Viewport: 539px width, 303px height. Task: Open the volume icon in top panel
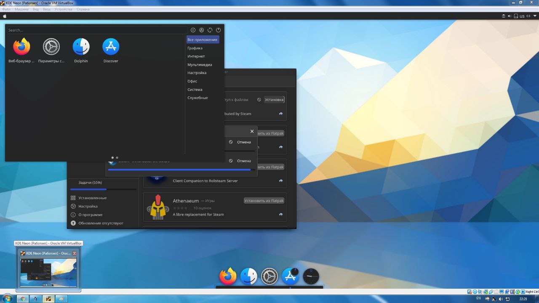click(x=509, y=16)
